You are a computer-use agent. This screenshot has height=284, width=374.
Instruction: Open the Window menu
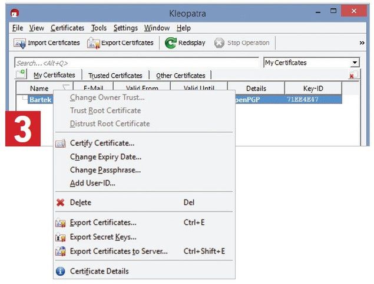(157, 28)
